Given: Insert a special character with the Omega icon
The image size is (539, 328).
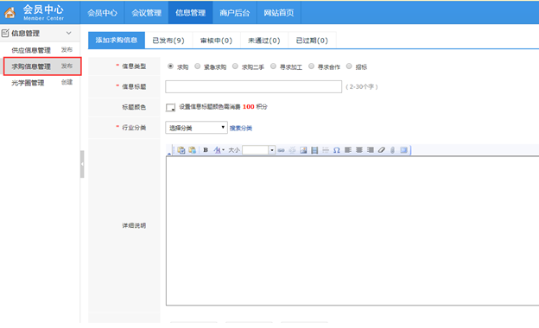Looking at the screenshot, I should click(x=337, y=150).
